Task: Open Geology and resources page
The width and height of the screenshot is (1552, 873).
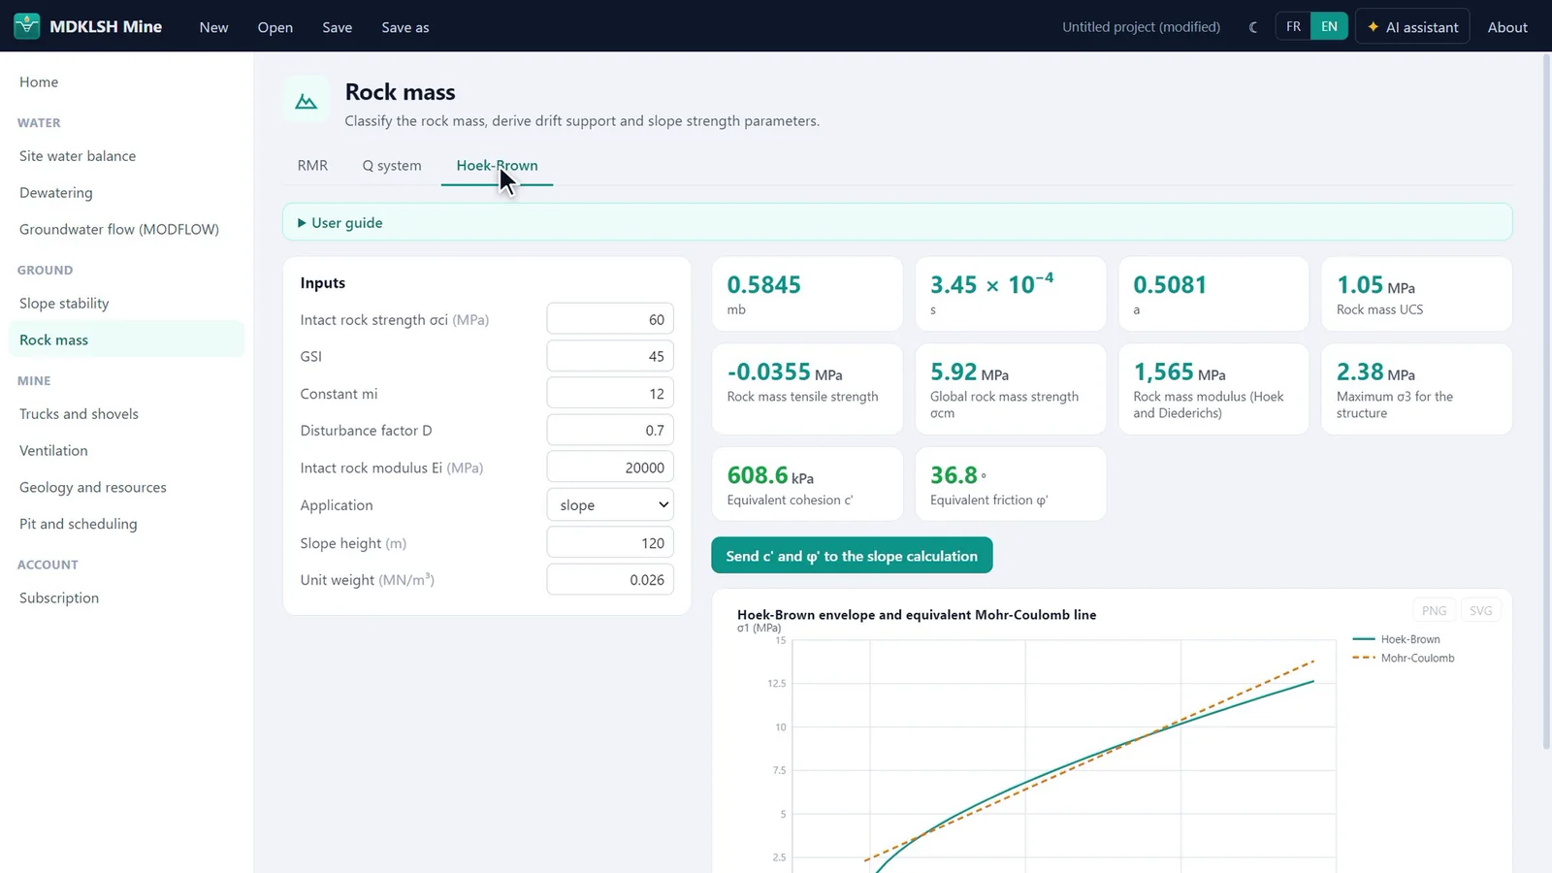Action: click(x=126, y=488)
